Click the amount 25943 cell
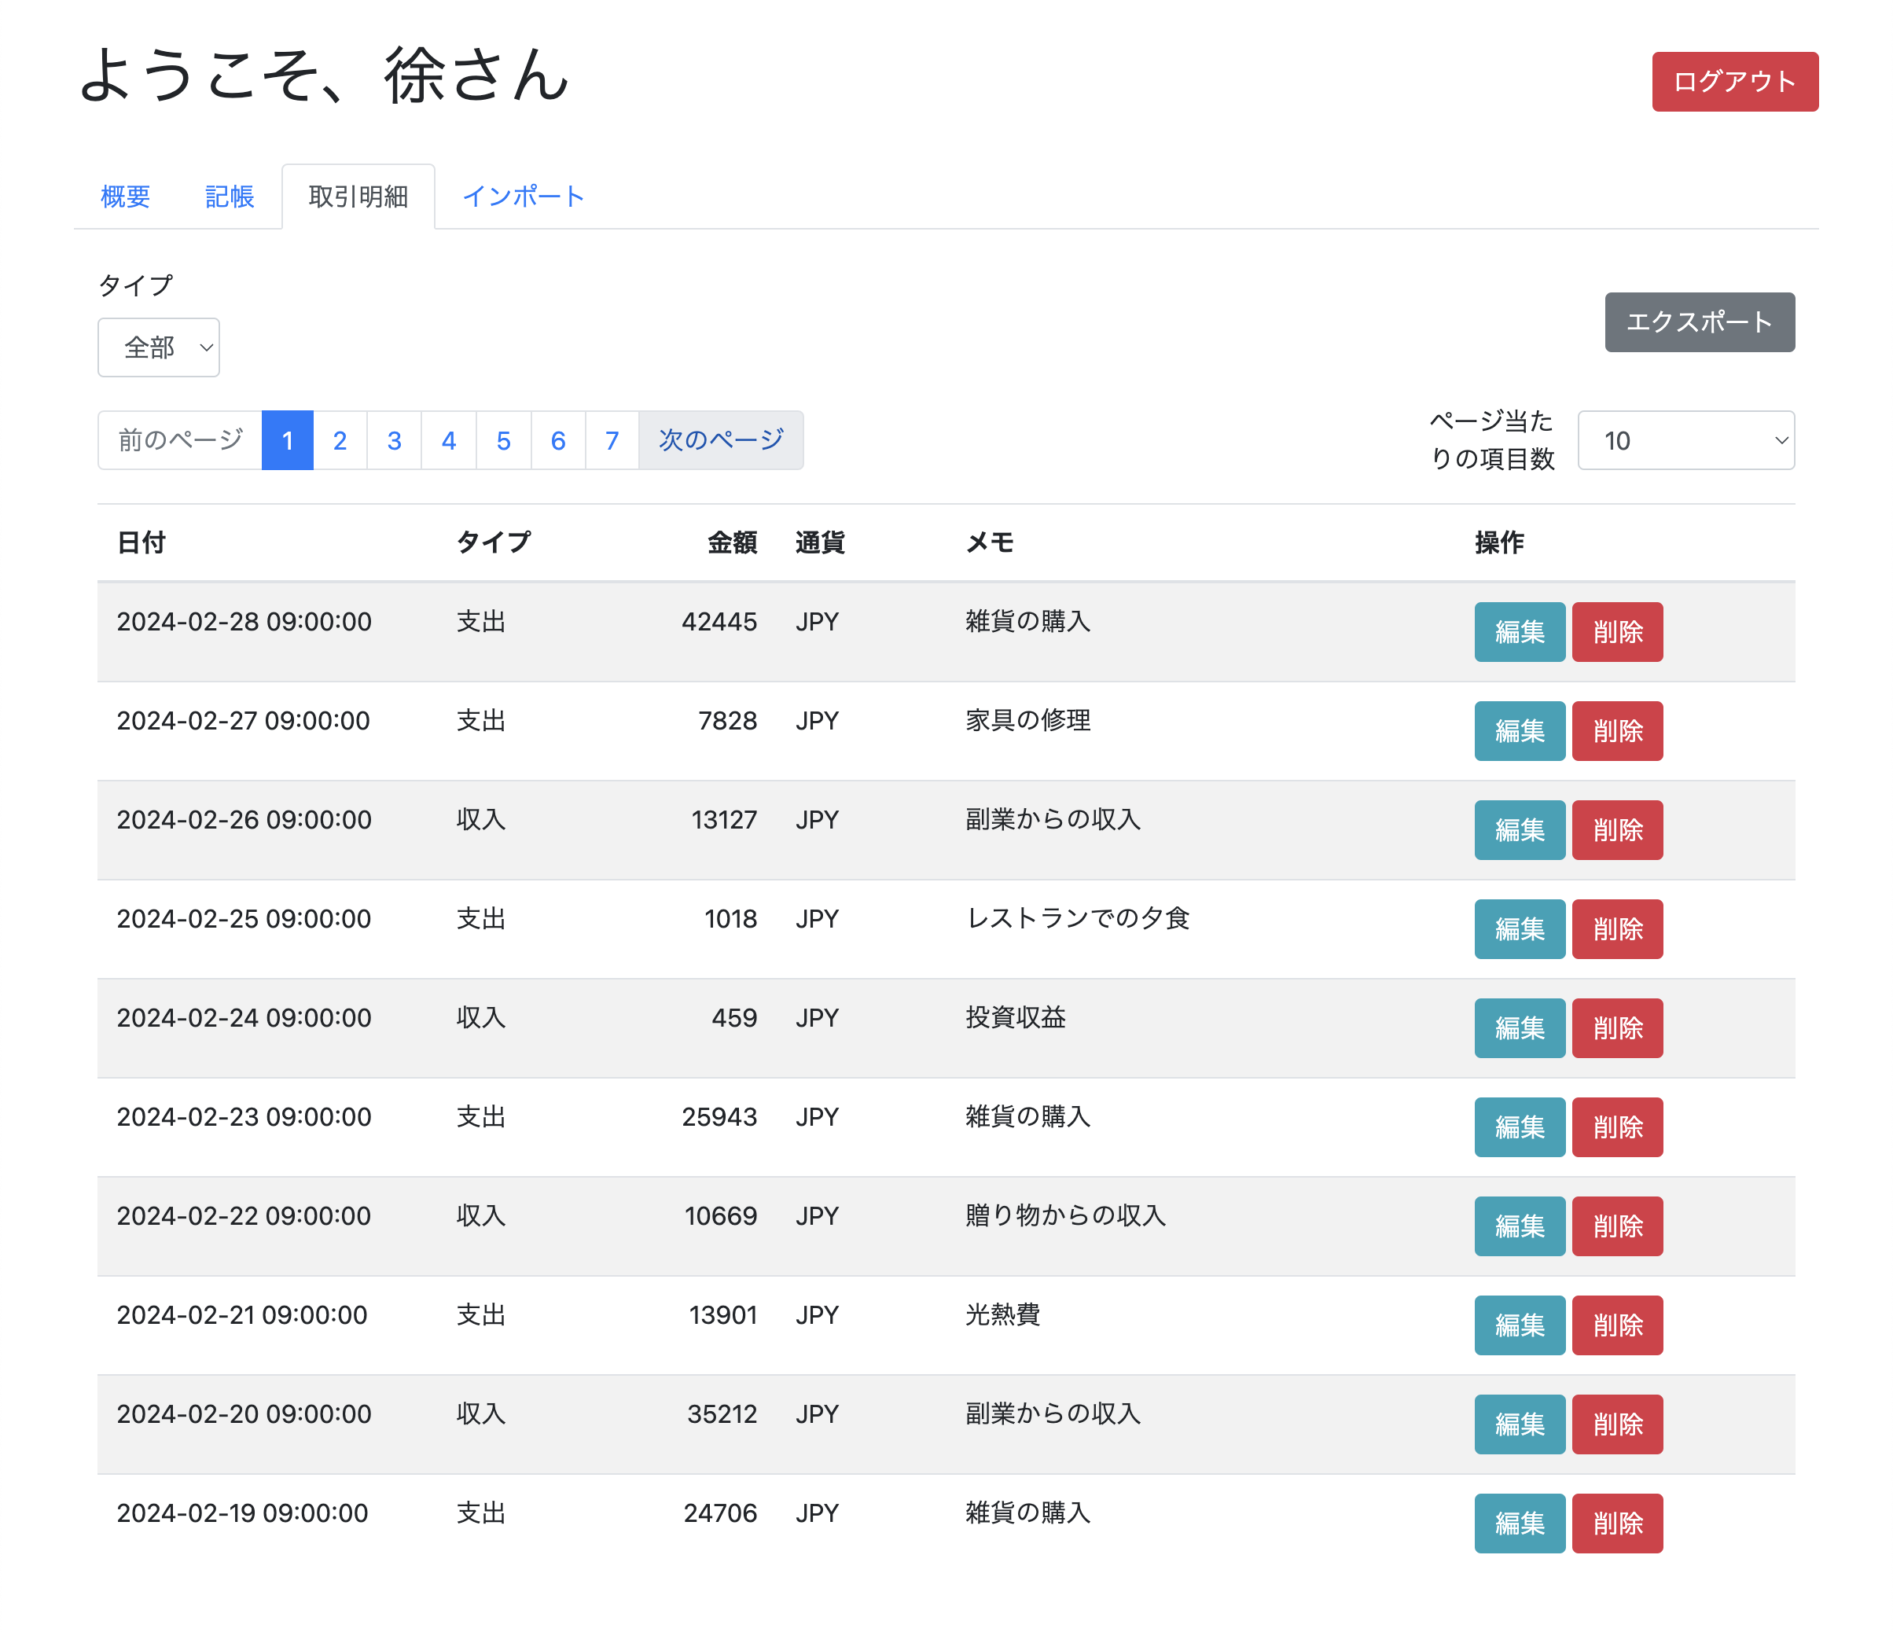 tap(719, 1116)
